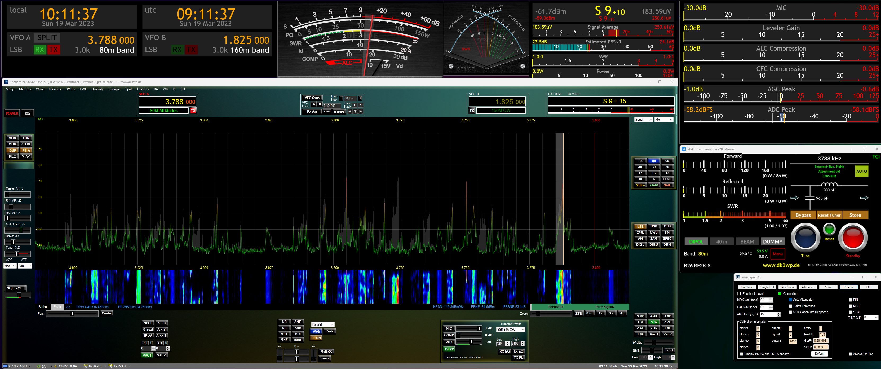This screenshot has width=881, height=369.
Task: Open the Setup menu
Action: click(x=10, y=89)
